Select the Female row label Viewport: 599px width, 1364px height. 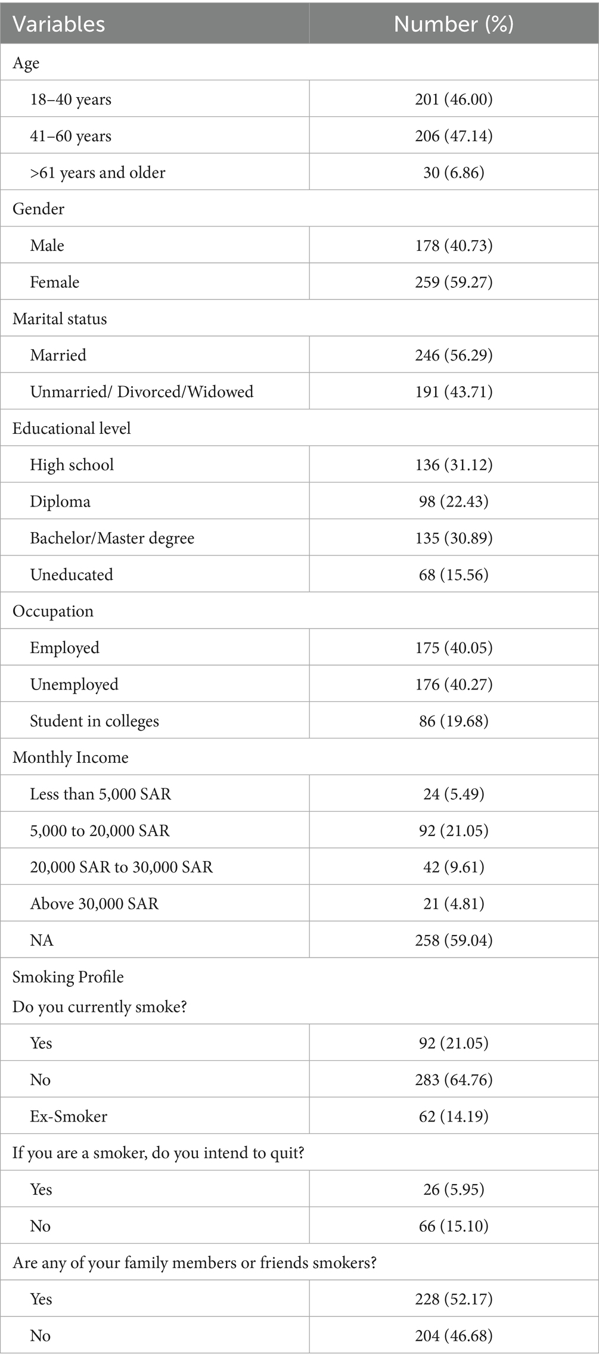(55, 282)
